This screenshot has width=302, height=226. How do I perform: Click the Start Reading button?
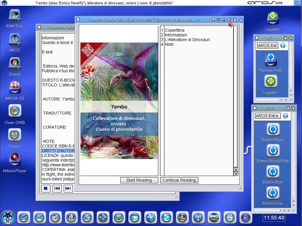click(x=139, y=180)
